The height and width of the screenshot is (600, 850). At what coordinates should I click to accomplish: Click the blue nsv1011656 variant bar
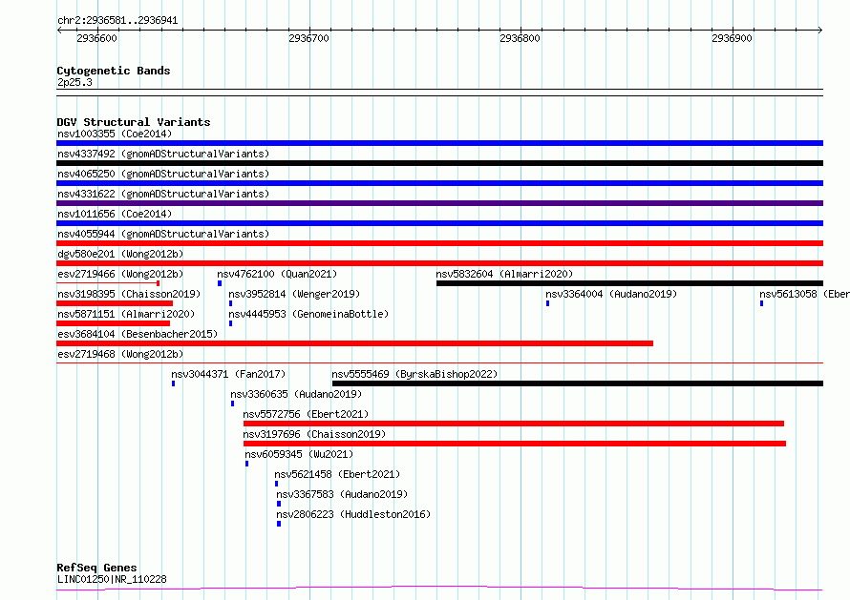(x=439, y=223)
